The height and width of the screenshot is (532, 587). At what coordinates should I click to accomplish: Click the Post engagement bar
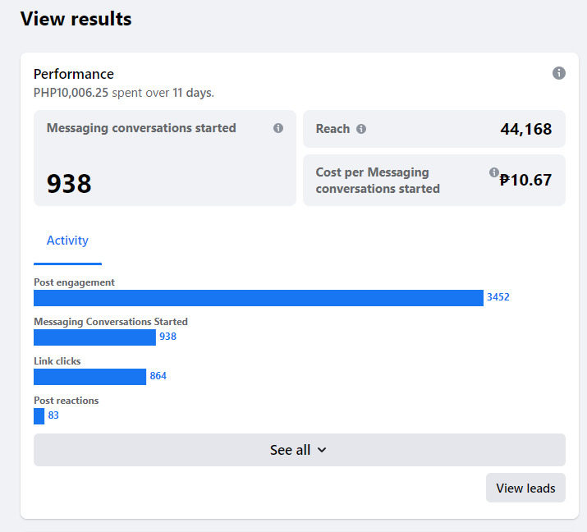coord(258,298)
